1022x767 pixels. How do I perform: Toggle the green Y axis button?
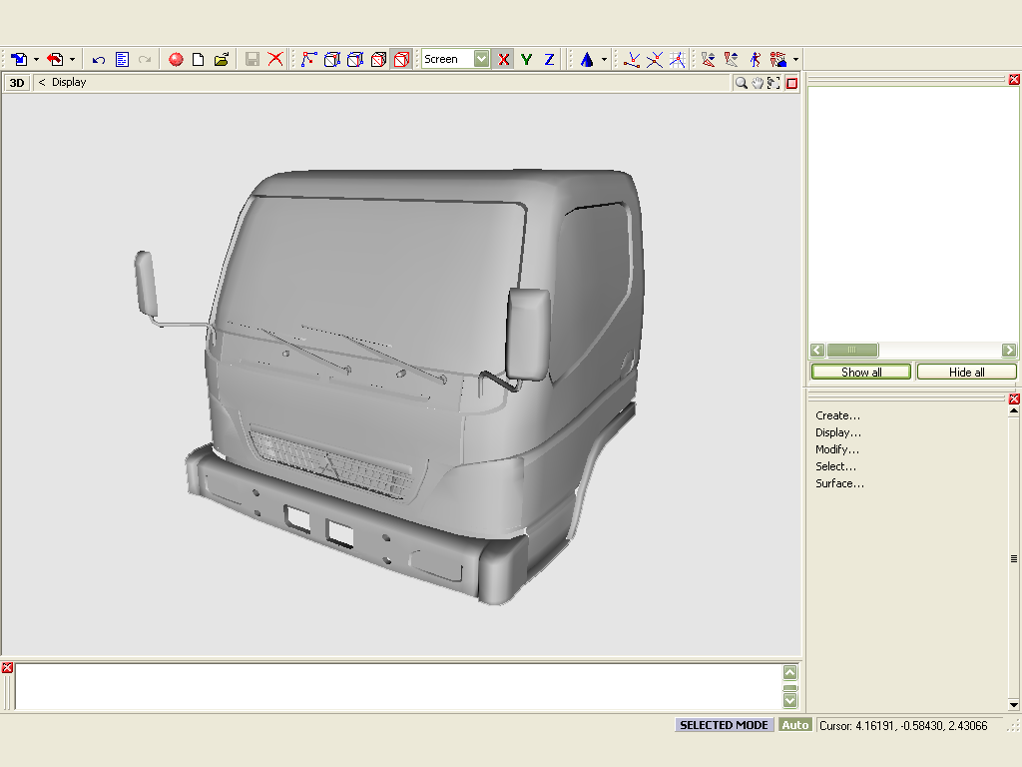[x=527, y=59]
